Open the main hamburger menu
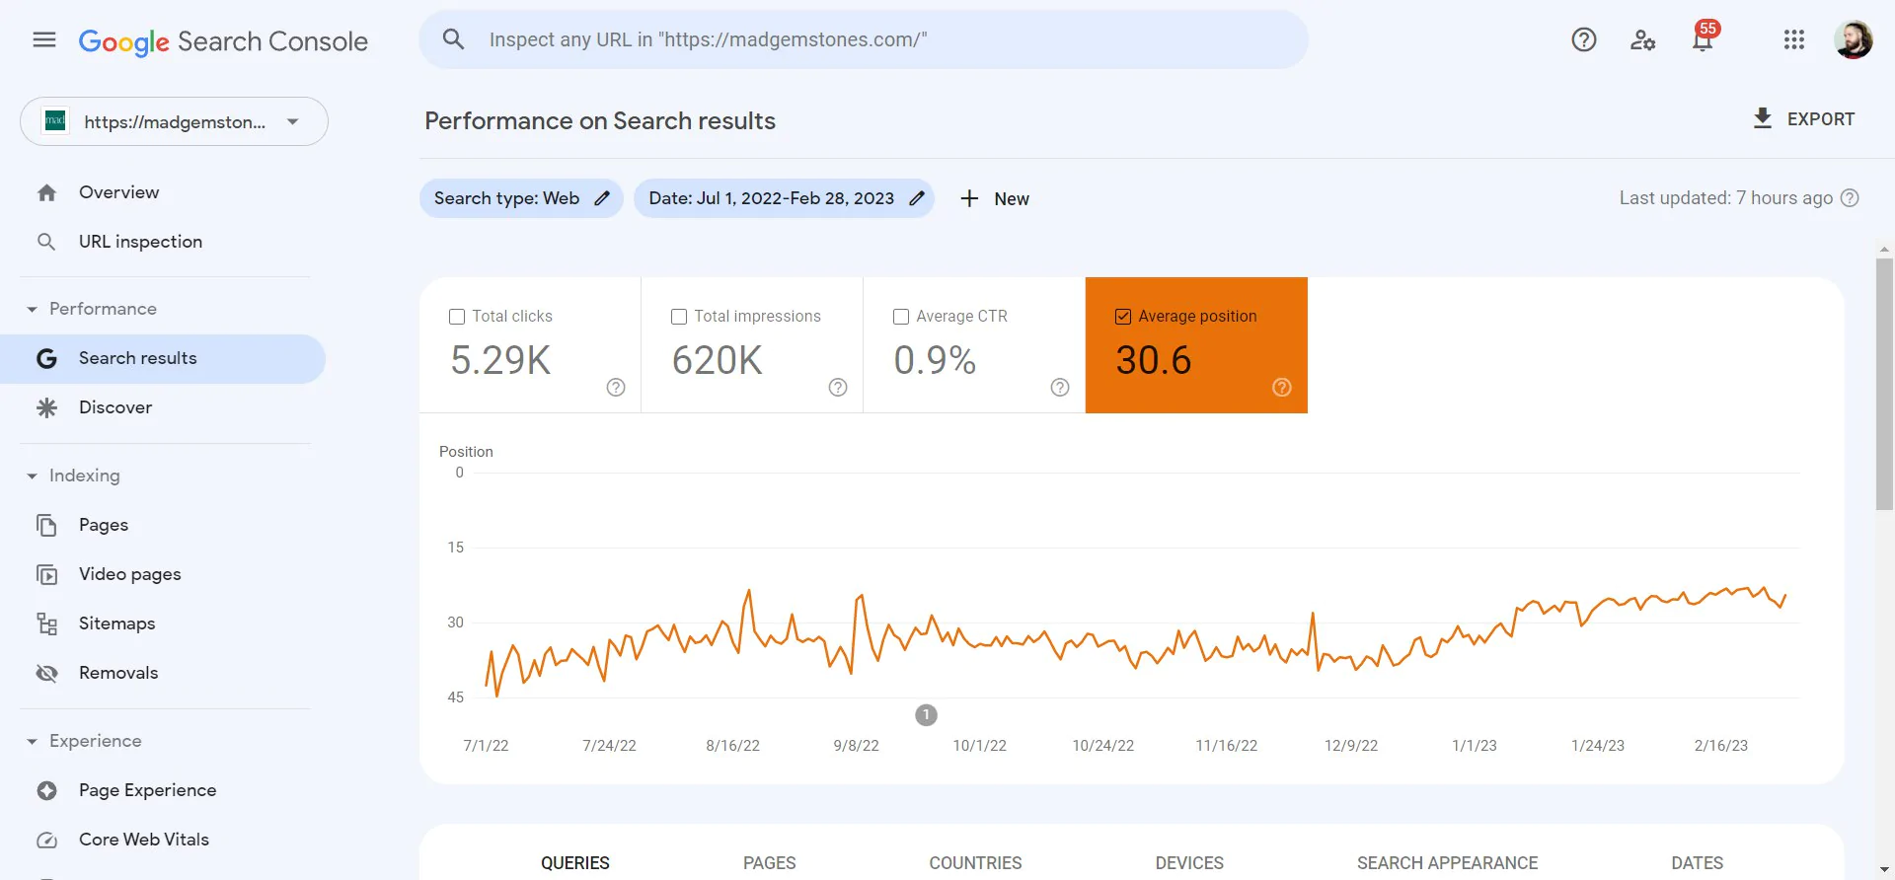 click(x=44, y=40)
